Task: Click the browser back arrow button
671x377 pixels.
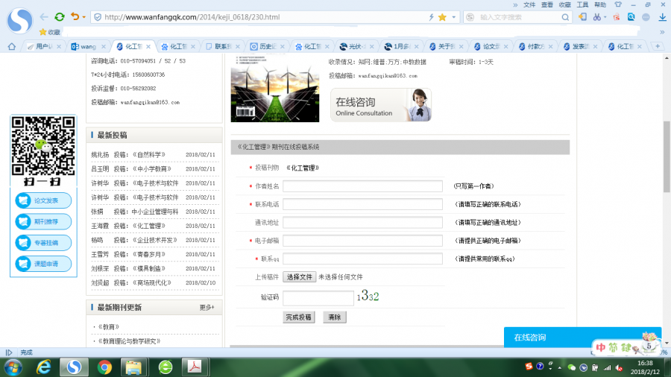Action: pos(44,16)
